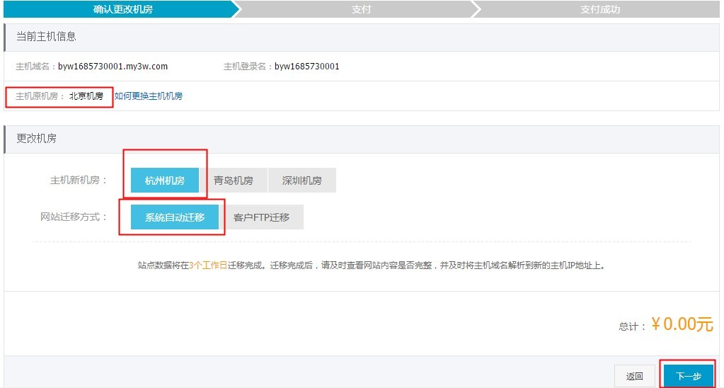Click the 网站迁移方式 label
This screenshot has height=388, width=724.
(74, 217)
